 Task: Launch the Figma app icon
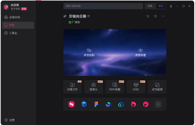click(x=96, y=104)
